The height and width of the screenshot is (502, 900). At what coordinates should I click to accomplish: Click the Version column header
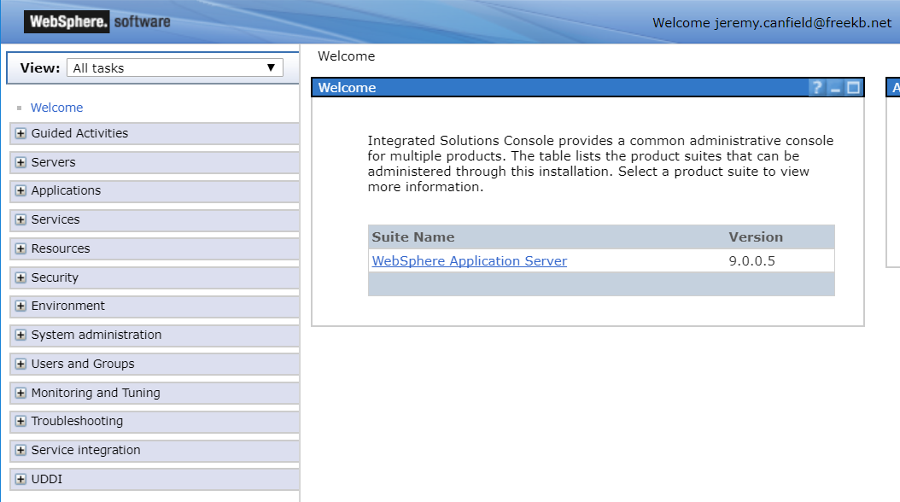[756, 237]
